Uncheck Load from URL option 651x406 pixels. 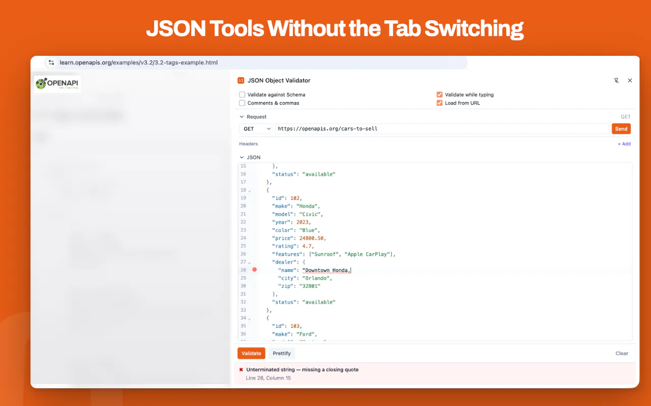[439, 103]
